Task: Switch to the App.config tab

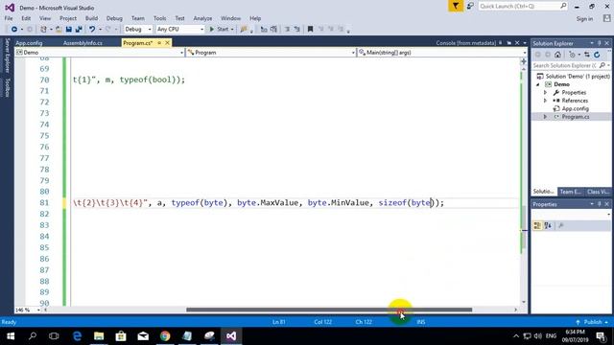Action: (x=29, y=43)
